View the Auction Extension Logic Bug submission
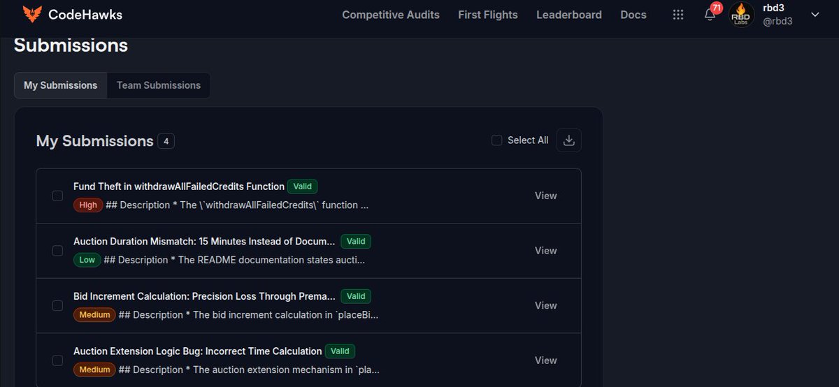This screenshot has width=839, height=387. pyautogui.click(x=546, y=360)
